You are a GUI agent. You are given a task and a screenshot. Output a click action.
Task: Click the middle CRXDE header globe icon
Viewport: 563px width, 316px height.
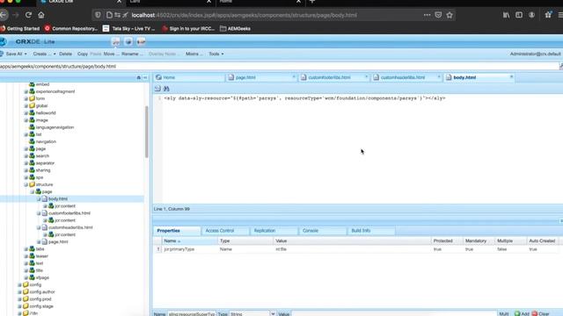coord(128,41)
